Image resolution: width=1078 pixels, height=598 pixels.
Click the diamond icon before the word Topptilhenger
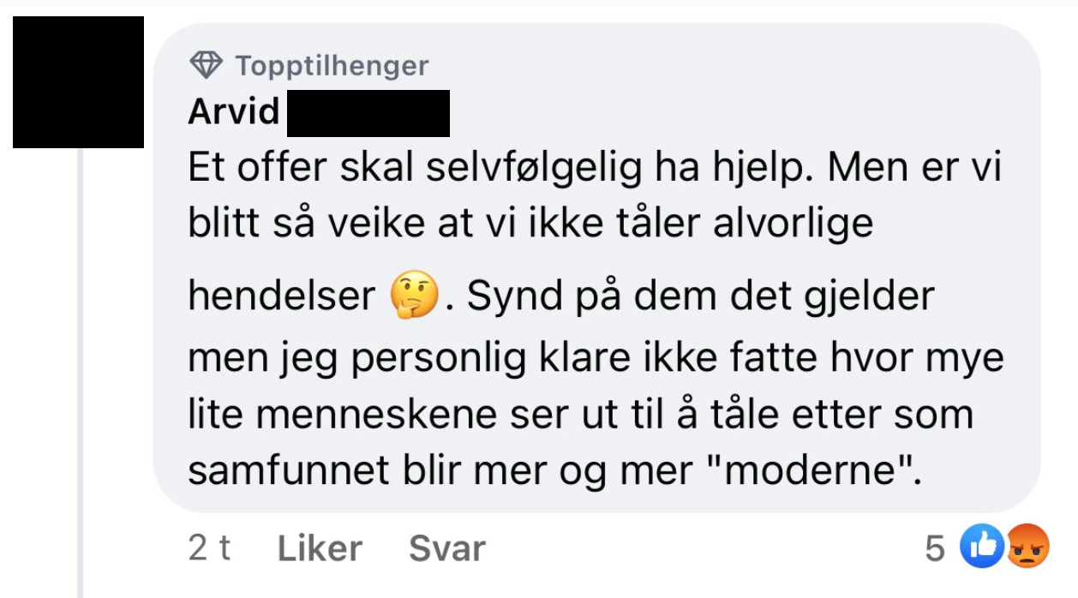point(207,63)
